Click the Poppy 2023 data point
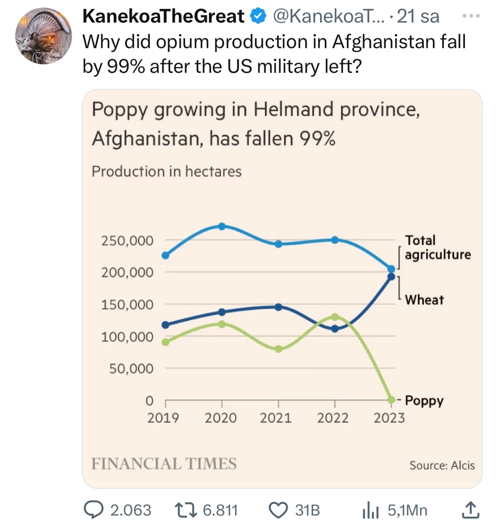This screenshot has width=498, height=527. pyautogui.click(x=391, y=399)
